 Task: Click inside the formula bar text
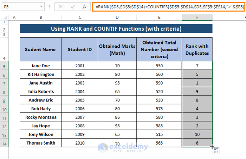point(170,7)
